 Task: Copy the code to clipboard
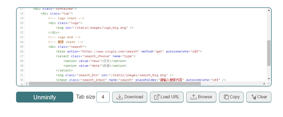[x=231, y=97]
